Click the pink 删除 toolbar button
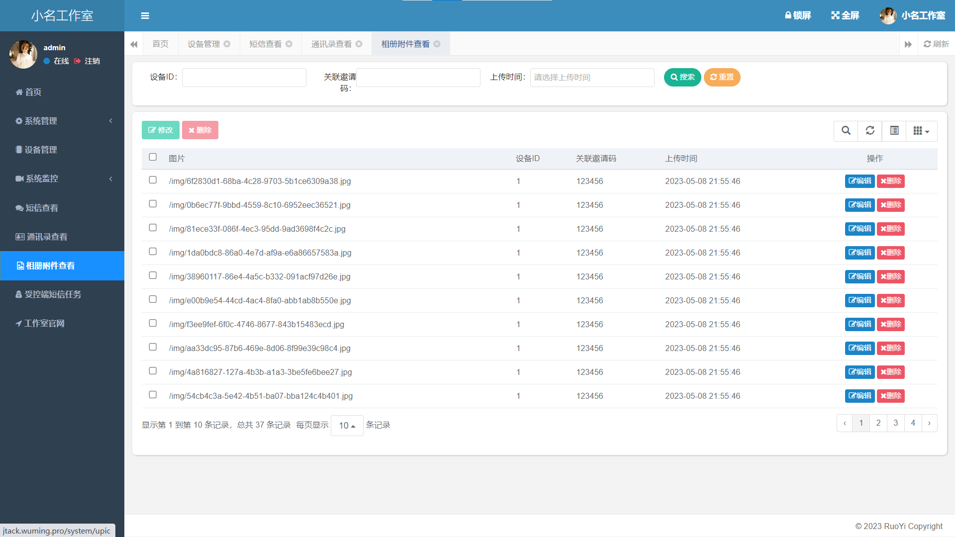 point(200,130)
